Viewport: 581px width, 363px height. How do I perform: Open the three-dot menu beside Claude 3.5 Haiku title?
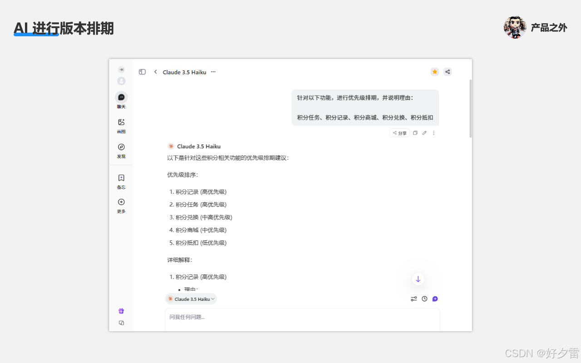click(213, 72)
